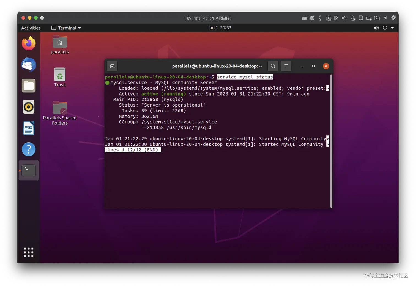Open the Jan 1 clock calendar
This screenshot has height=286, width=416.
click(x=219, y=28)
